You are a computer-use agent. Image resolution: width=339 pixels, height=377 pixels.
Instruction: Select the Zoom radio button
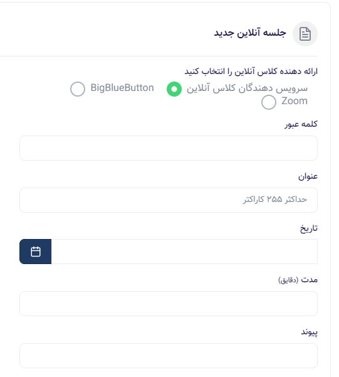coord(269,102)
